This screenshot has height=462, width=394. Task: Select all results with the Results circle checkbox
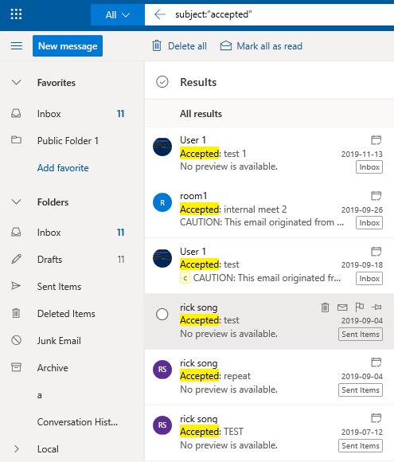click(162, 82)
